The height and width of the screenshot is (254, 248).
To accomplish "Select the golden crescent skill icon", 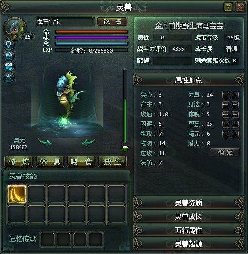I will click(17, 194).
